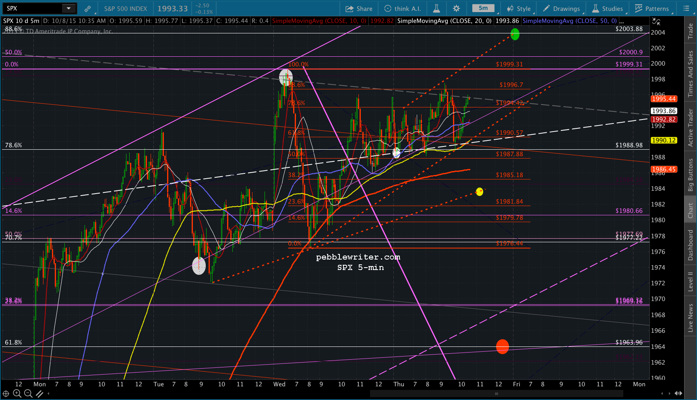
Task: Click the zoom out magnifier icon
Action: coord(28,393)
